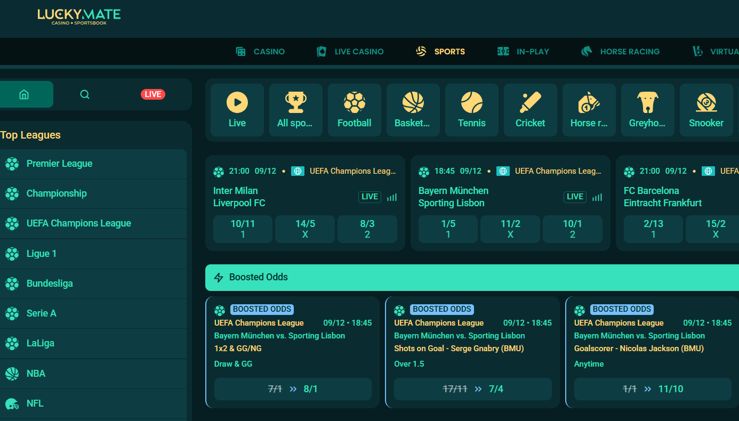
Task: Open the Snooker sport tile
Action: 706,110
